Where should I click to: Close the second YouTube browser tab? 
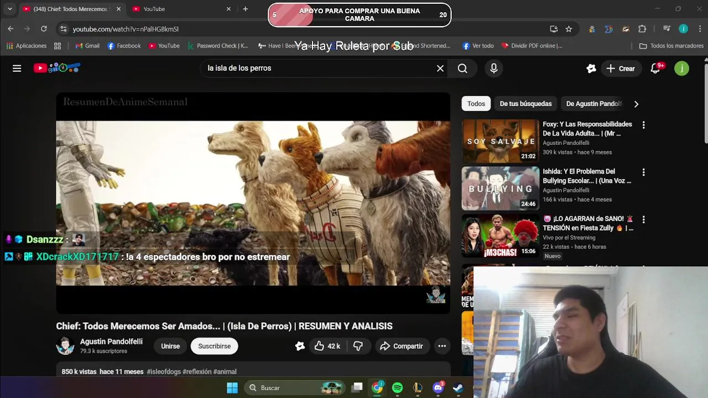[228, 9]
